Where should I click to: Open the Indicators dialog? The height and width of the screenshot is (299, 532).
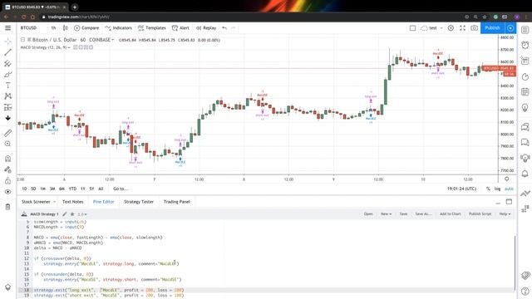click(x=118, y=27)
